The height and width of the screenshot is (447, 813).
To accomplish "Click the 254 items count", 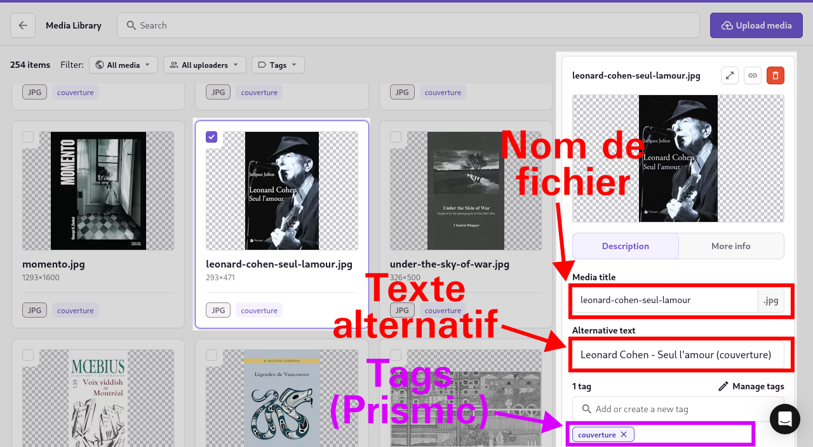I will 30,65.
